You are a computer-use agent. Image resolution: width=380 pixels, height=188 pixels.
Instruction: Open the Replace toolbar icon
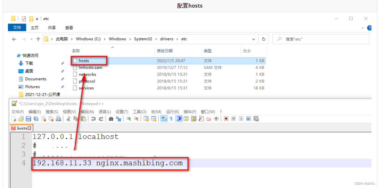[119, 119]
